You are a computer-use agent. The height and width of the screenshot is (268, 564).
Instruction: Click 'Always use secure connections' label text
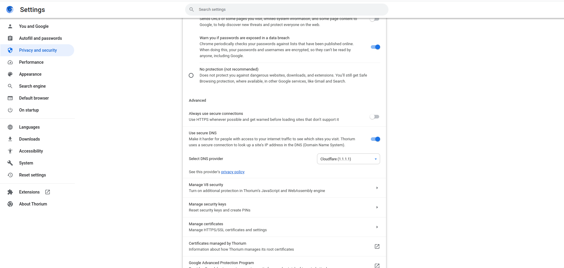[x=216, y=114]
